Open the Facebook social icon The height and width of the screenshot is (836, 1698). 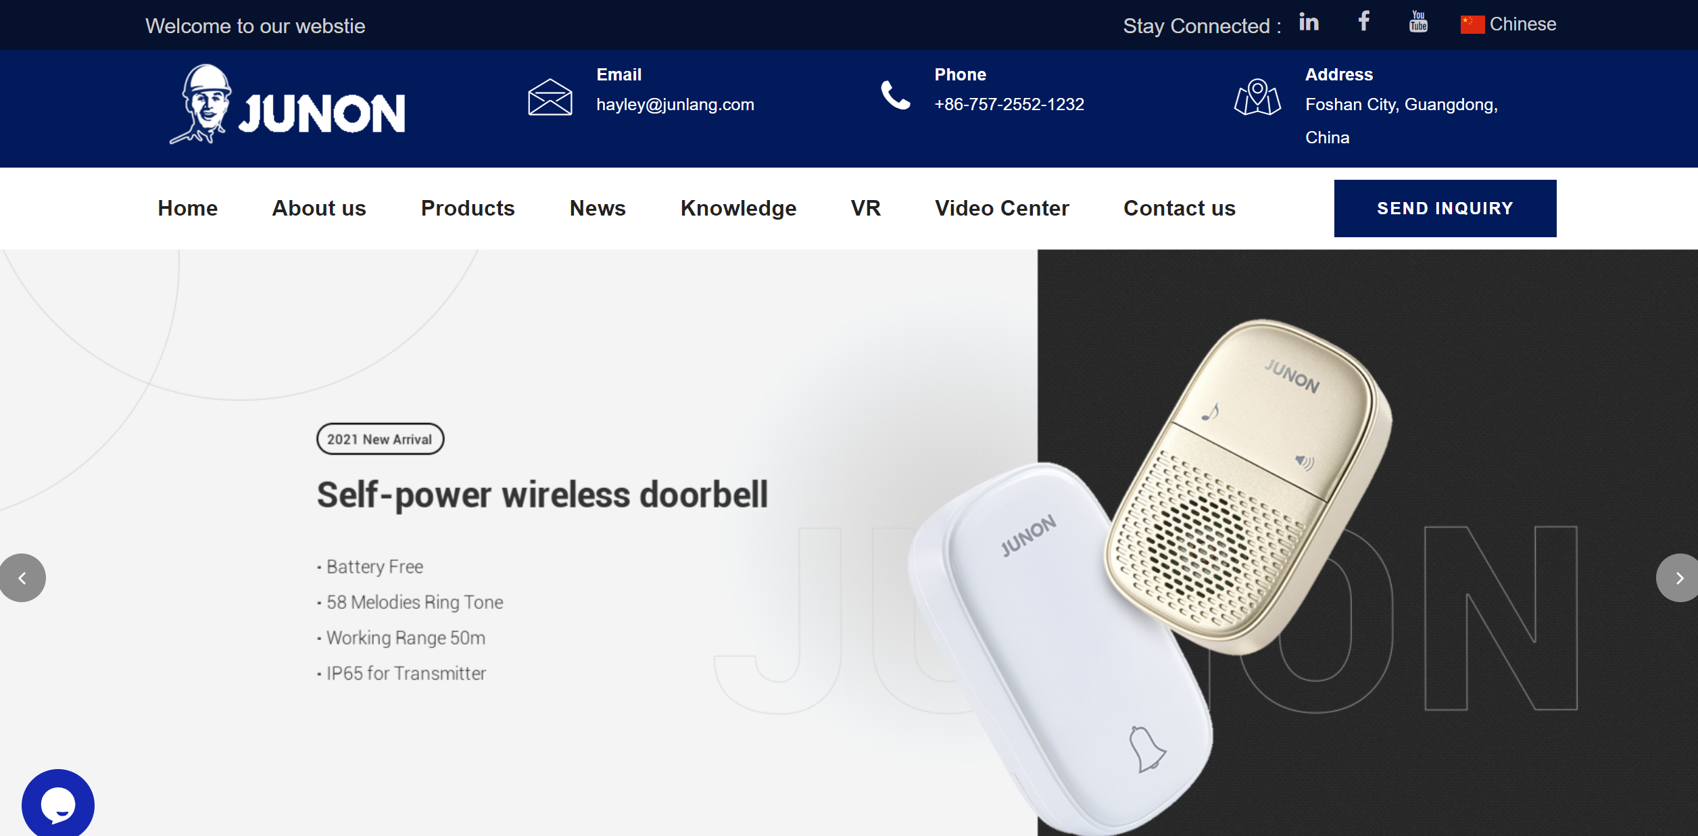pyautogui.click(x=1364, y=21)
